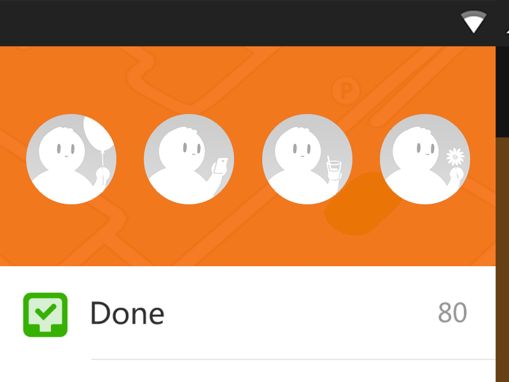Tap the drink glass in third avatar
This screenshot has width=509, height=382.
pyautogui.click(x=333, y=166)
